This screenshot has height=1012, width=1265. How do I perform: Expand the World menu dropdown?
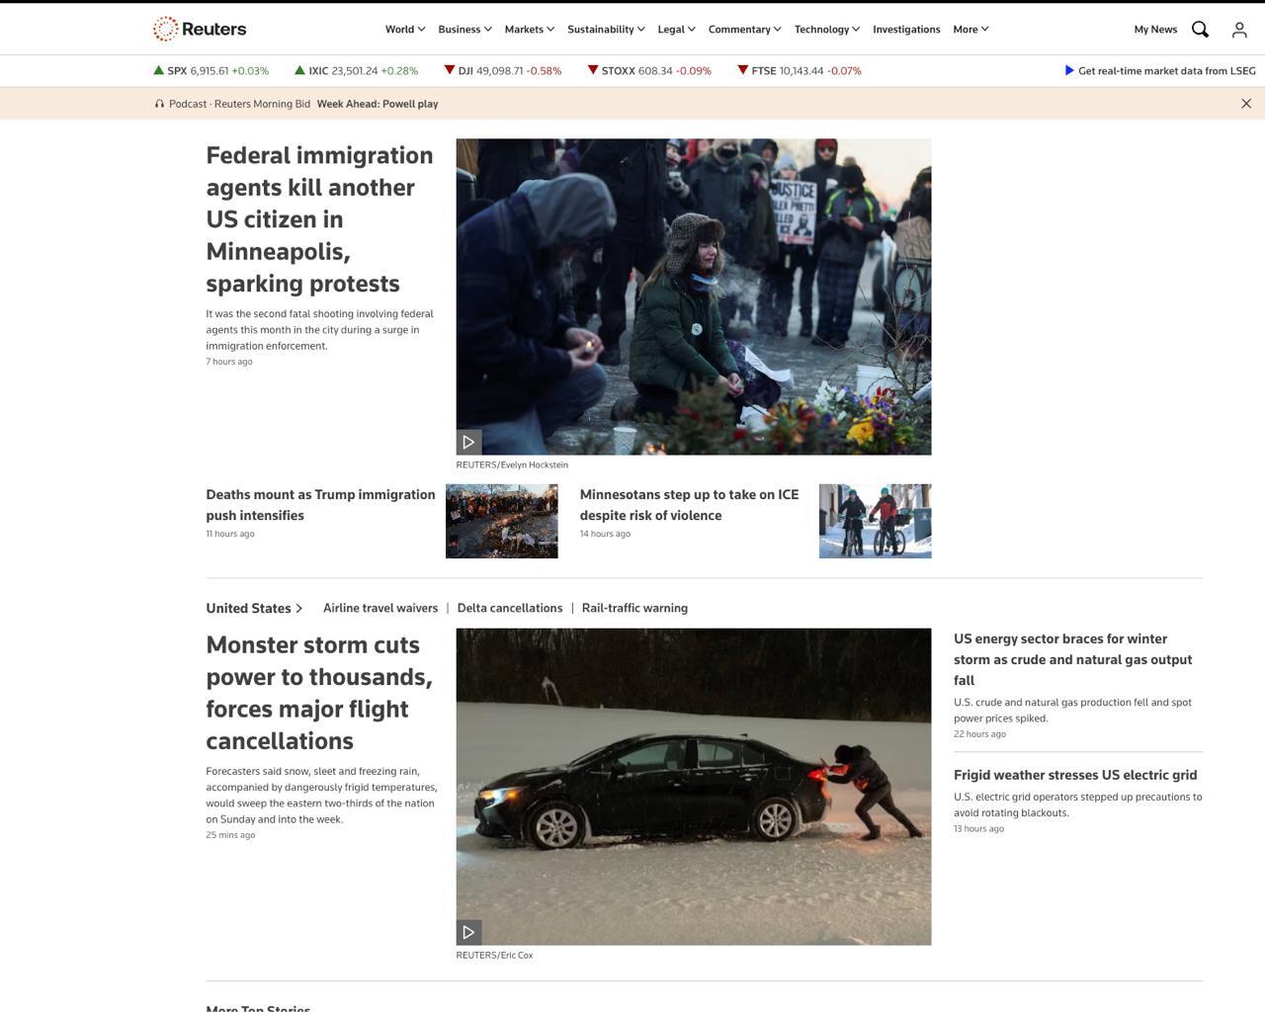[x=405, y=30]
